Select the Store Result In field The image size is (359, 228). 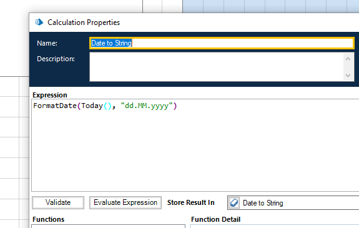pos(293,203)
